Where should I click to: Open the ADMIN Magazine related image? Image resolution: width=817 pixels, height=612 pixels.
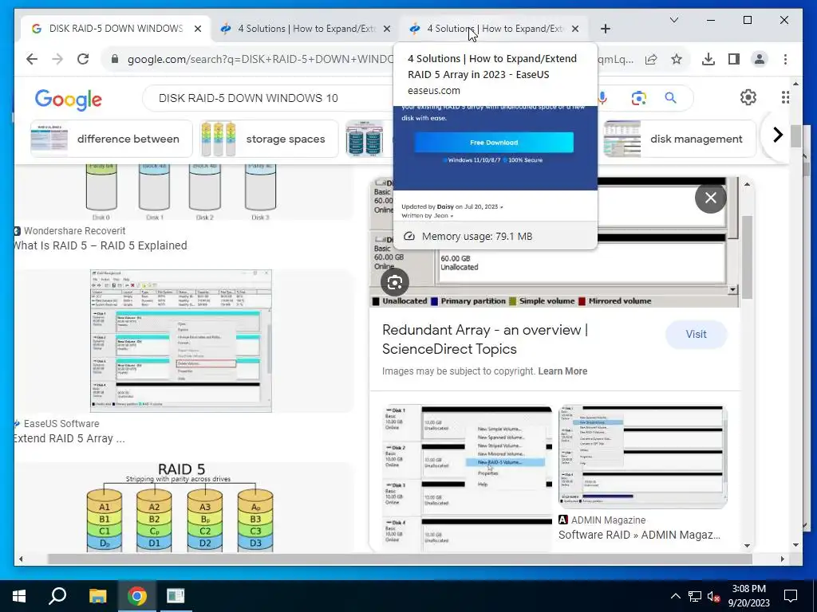point(642,457)
